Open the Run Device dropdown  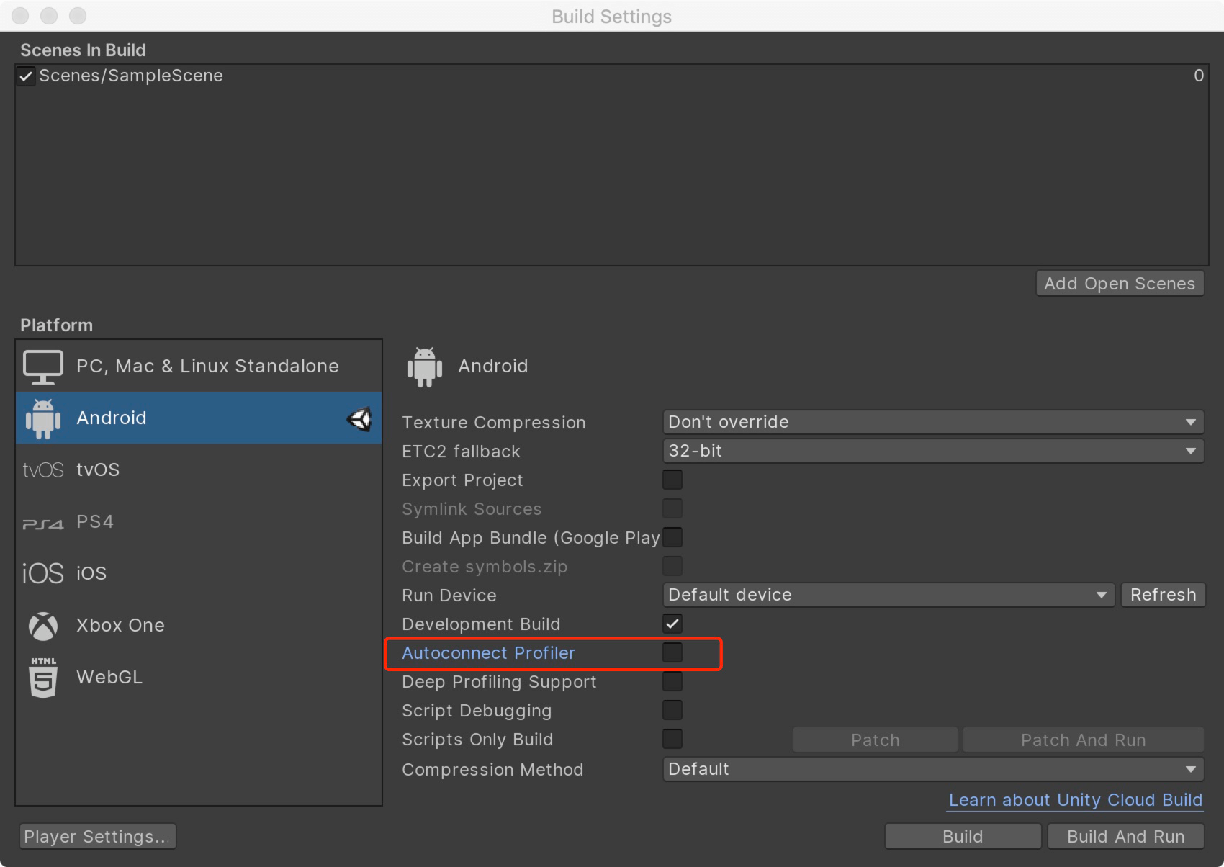(888, 595)
